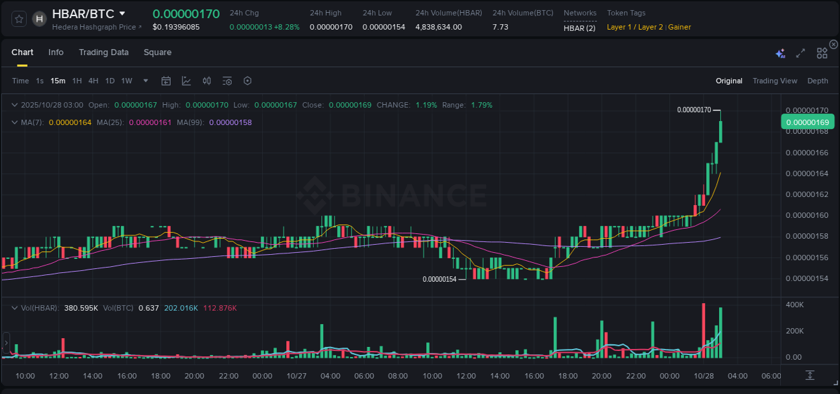Open technical indicators line chart icon

186,81
